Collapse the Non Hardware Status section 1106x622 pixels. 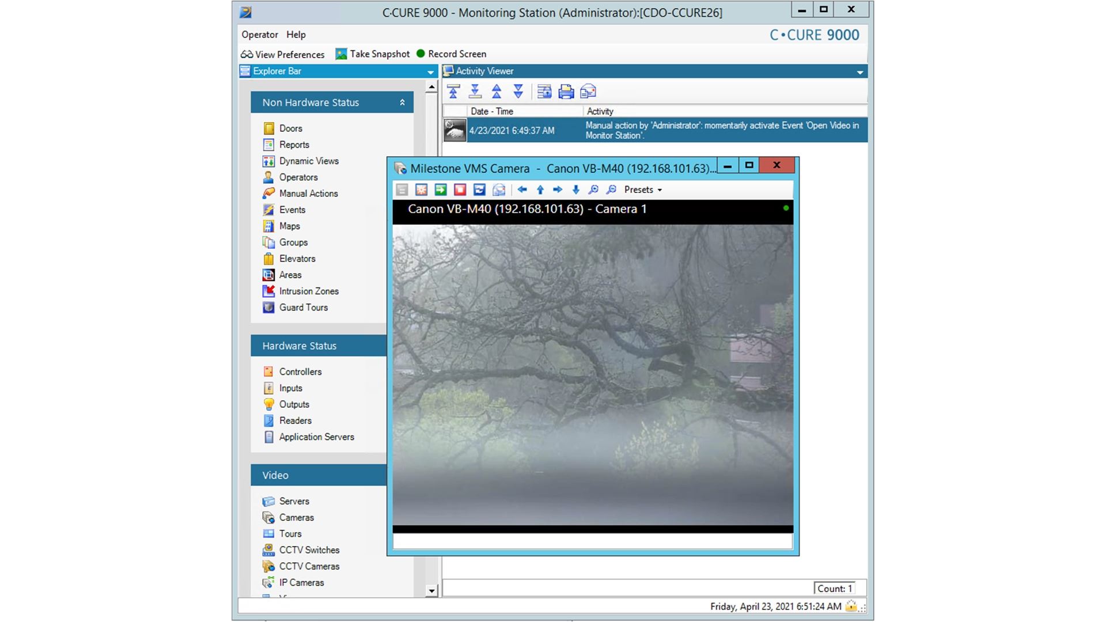(x=402, y=103)
